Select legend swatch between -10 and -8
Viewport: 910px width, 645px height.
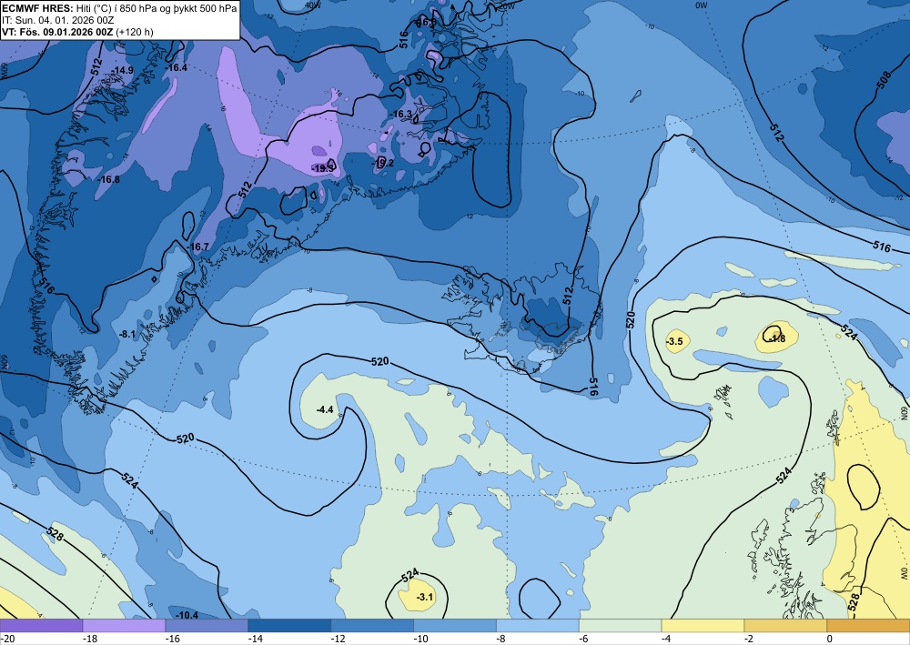point(455,625)
